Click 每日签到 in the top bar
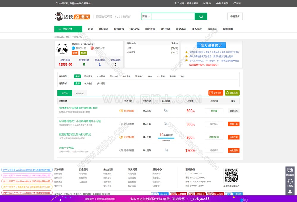Image resolution: width=297 pixels, height=202 pixels. click(222, 3)
